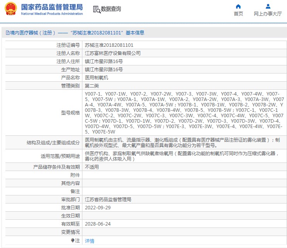Click expiry date 2028-06-24
This screenshot has height=248, width=287.
point(98,224)
